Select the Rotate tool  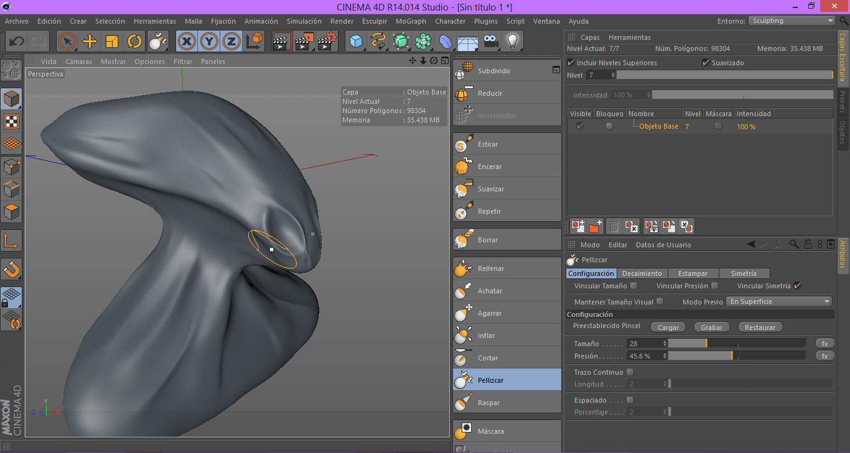tap(134, 42)
